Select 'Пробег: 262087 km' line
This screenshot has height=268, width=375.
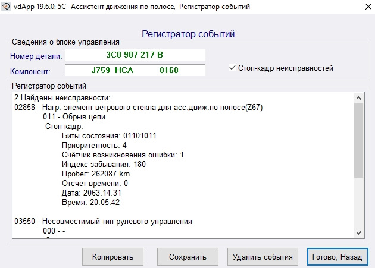click(96, 174)
